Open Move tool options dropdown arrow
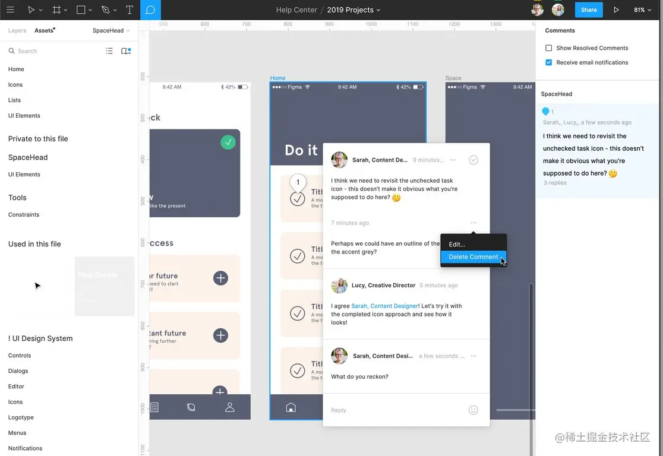Image resolution: width=663 pixels, height=456 pixels. (x=40, y=10)
